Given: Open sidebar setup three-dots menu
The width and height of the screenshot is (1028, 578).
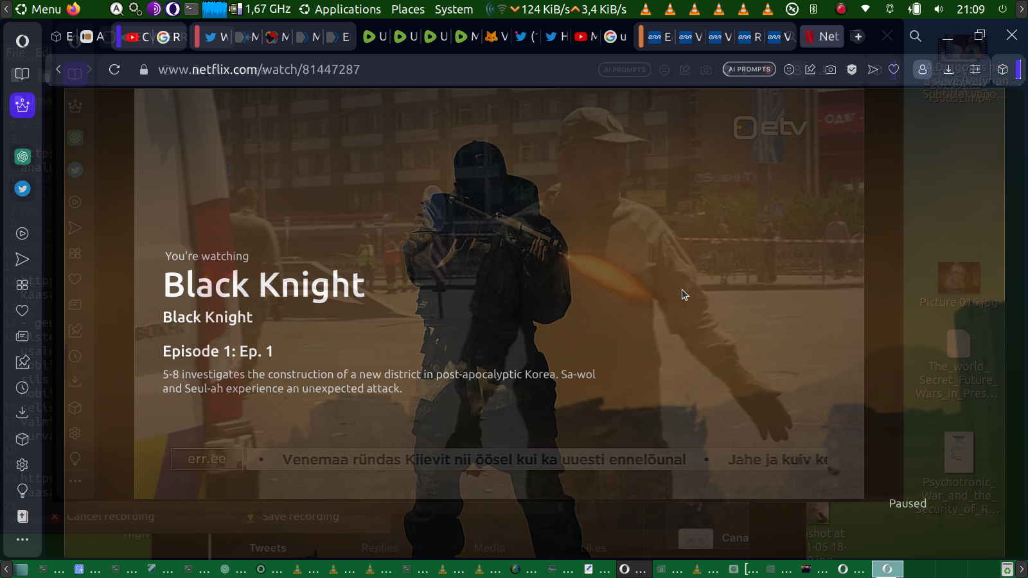Looking at the screenshot, I should [22, 539].
